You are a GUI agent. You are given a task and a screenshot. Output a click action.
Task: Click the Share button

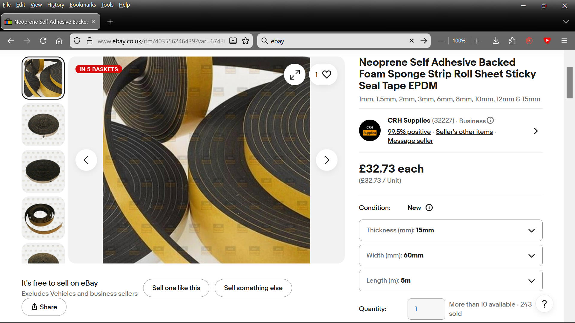(44, 307)
